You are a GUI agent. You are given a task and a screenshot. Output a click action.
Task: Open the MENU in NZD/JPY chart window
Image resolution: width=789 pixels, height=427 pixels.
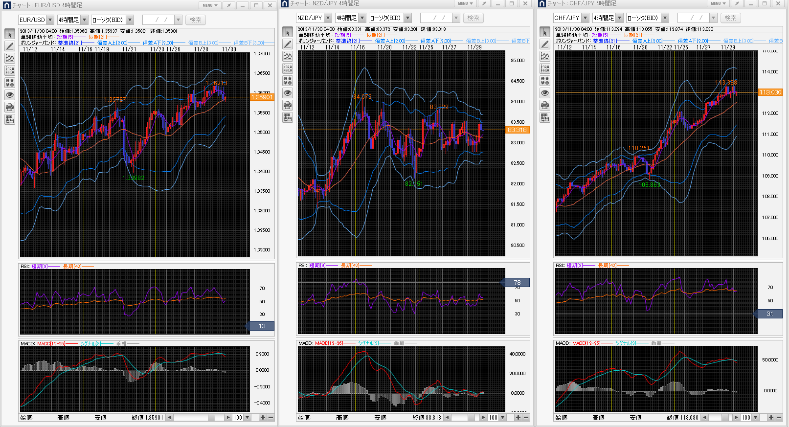click(465, 3)
